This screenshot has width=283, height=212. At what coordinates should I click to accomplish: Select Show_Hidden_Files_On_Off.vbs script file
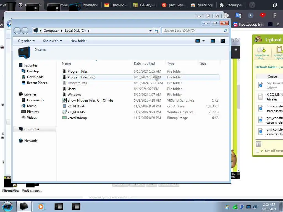tap(90, 100)
